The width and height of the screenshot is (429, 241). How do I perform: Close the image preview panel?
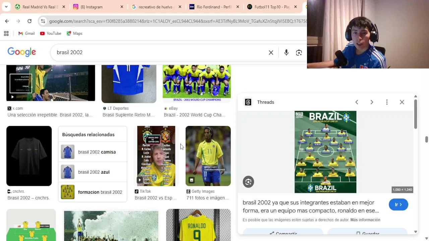[402, 102]
